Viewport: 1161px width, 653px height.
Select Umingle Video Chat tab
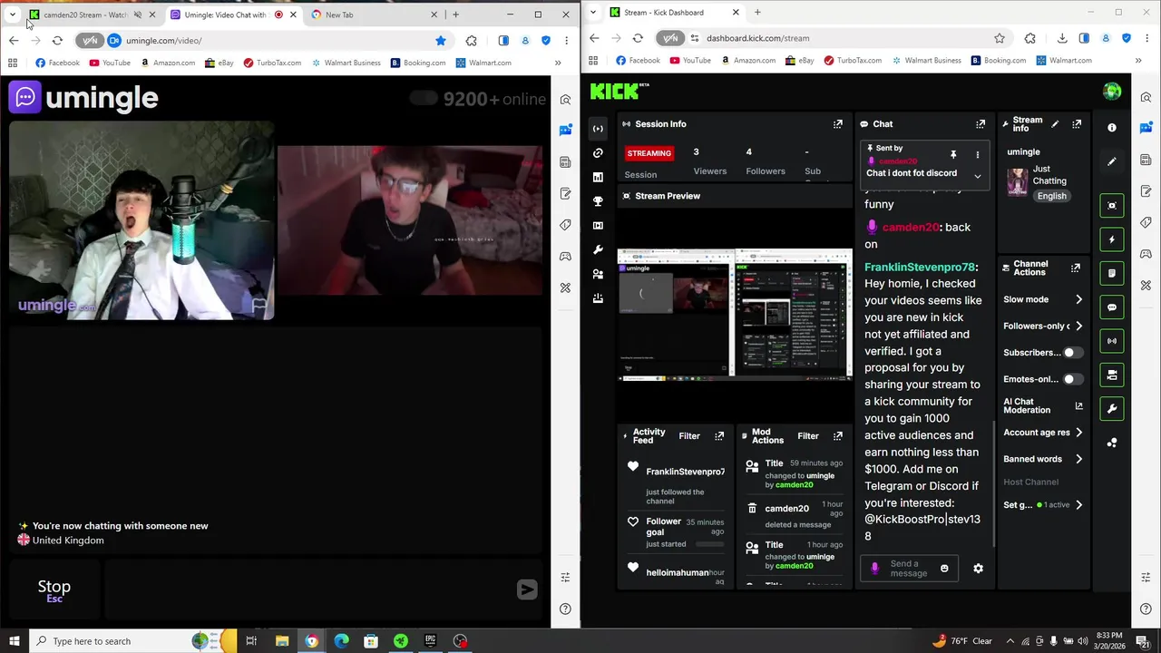click(x=233, y=15)
